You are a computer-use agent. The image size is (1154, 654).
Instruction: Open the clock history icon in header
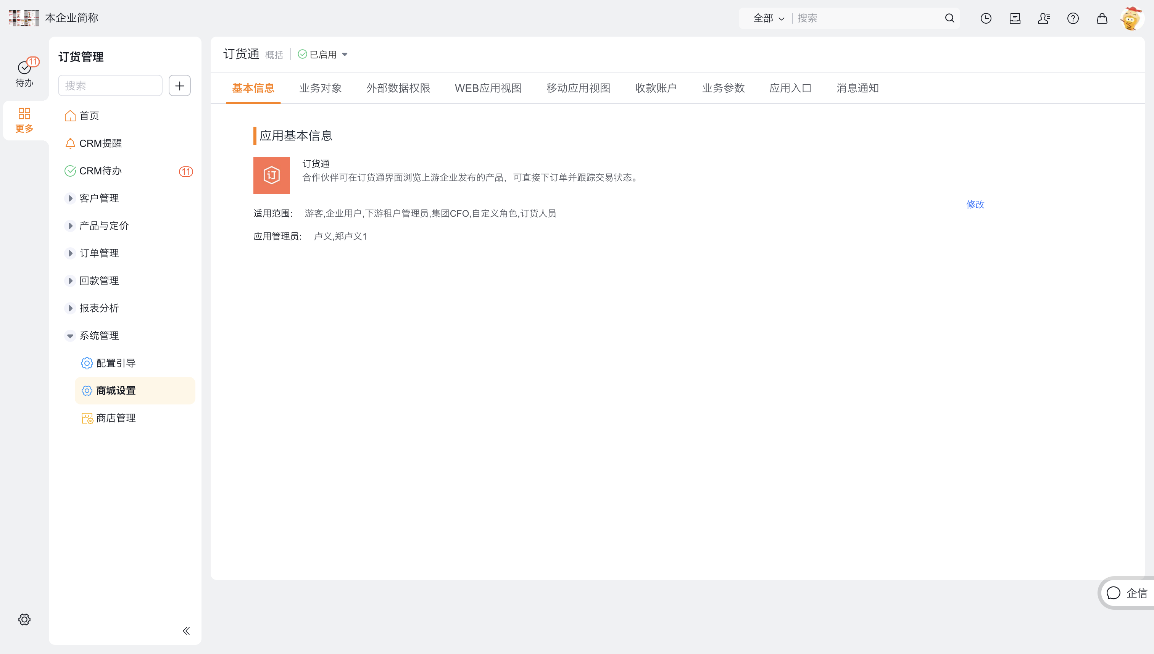[x=986, y=18]
